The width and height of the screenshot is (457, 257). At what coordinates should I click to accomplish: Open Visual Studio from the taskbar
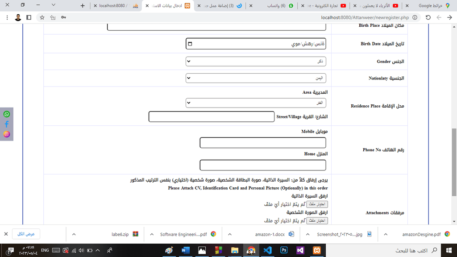300,250
